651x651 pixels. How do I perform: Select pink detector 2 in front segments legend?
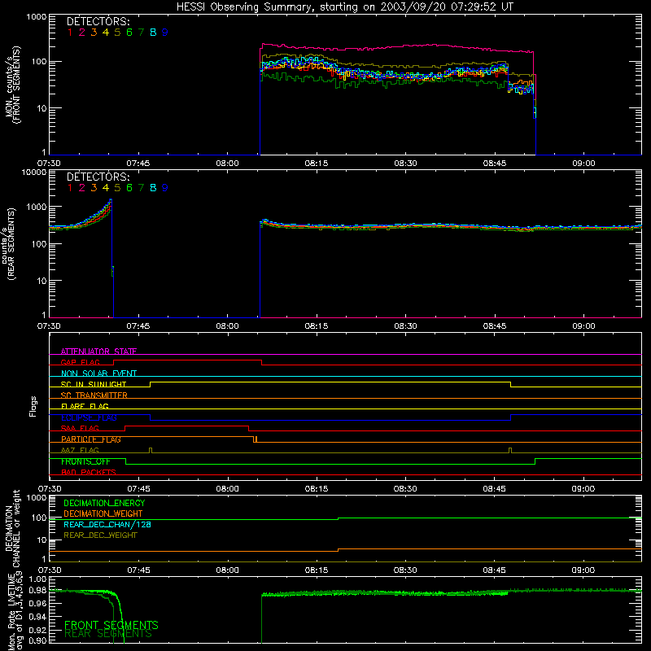tap(82, 33)
